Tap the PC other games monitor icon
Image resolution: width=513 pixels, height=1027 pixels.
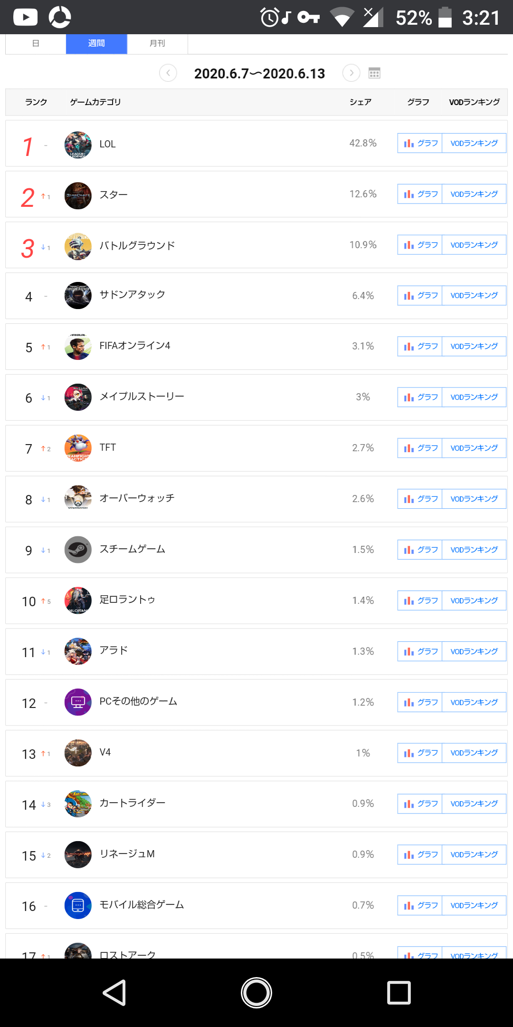click(78, 702)
